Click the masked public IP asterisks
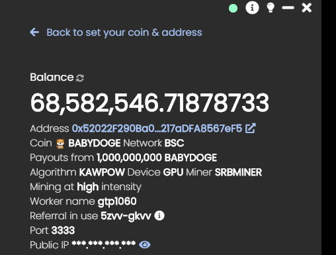 click(x=104, y=244)
